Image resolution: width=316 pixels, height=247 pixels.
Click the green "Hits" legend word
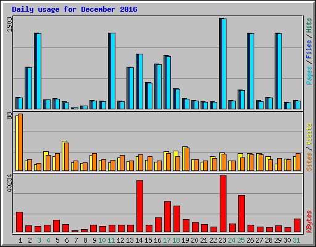(x=309, y=25)
